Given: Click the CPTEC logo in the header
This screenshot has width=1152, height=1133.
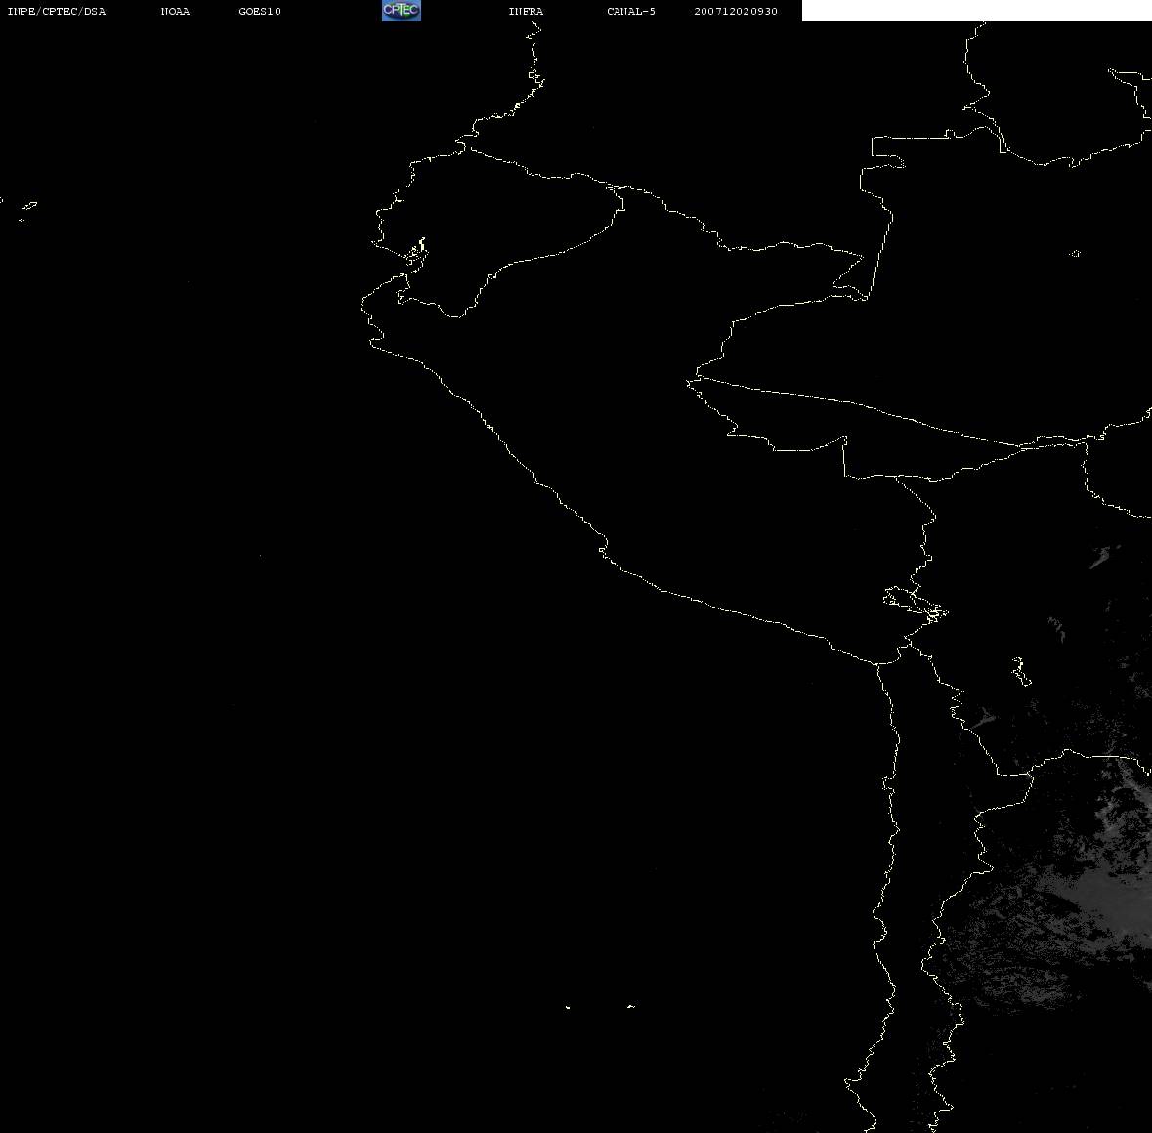Looking at the screenshot, I should click(401, 11).
